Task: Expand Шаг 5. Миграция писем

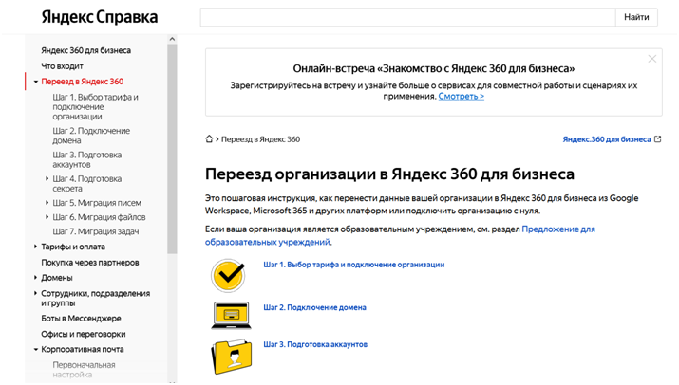Action: pos(47,202)
